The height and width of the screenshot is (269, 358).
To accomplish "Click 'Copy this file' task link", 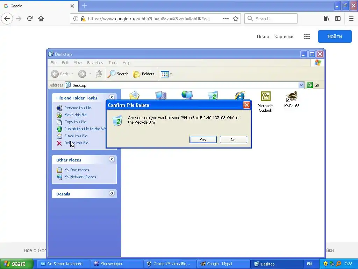I will (x=75, y=122).
